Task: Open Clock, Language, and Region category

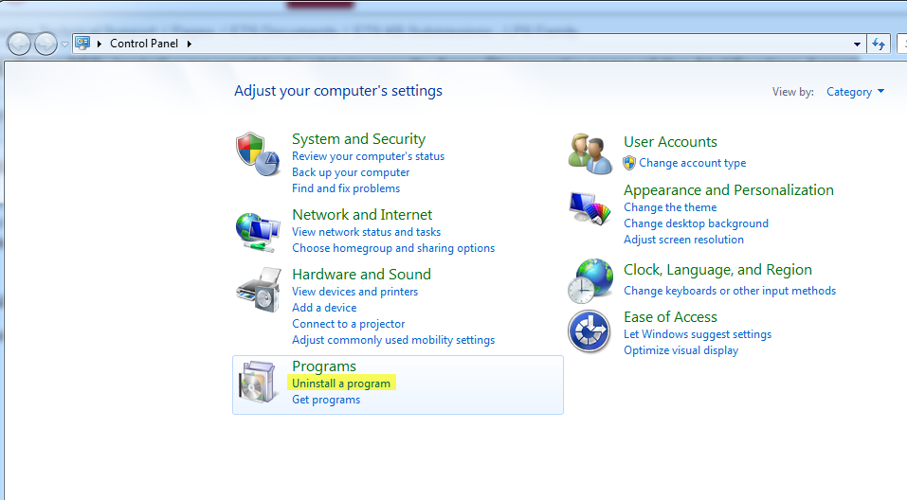Action: tap(717, 270)
